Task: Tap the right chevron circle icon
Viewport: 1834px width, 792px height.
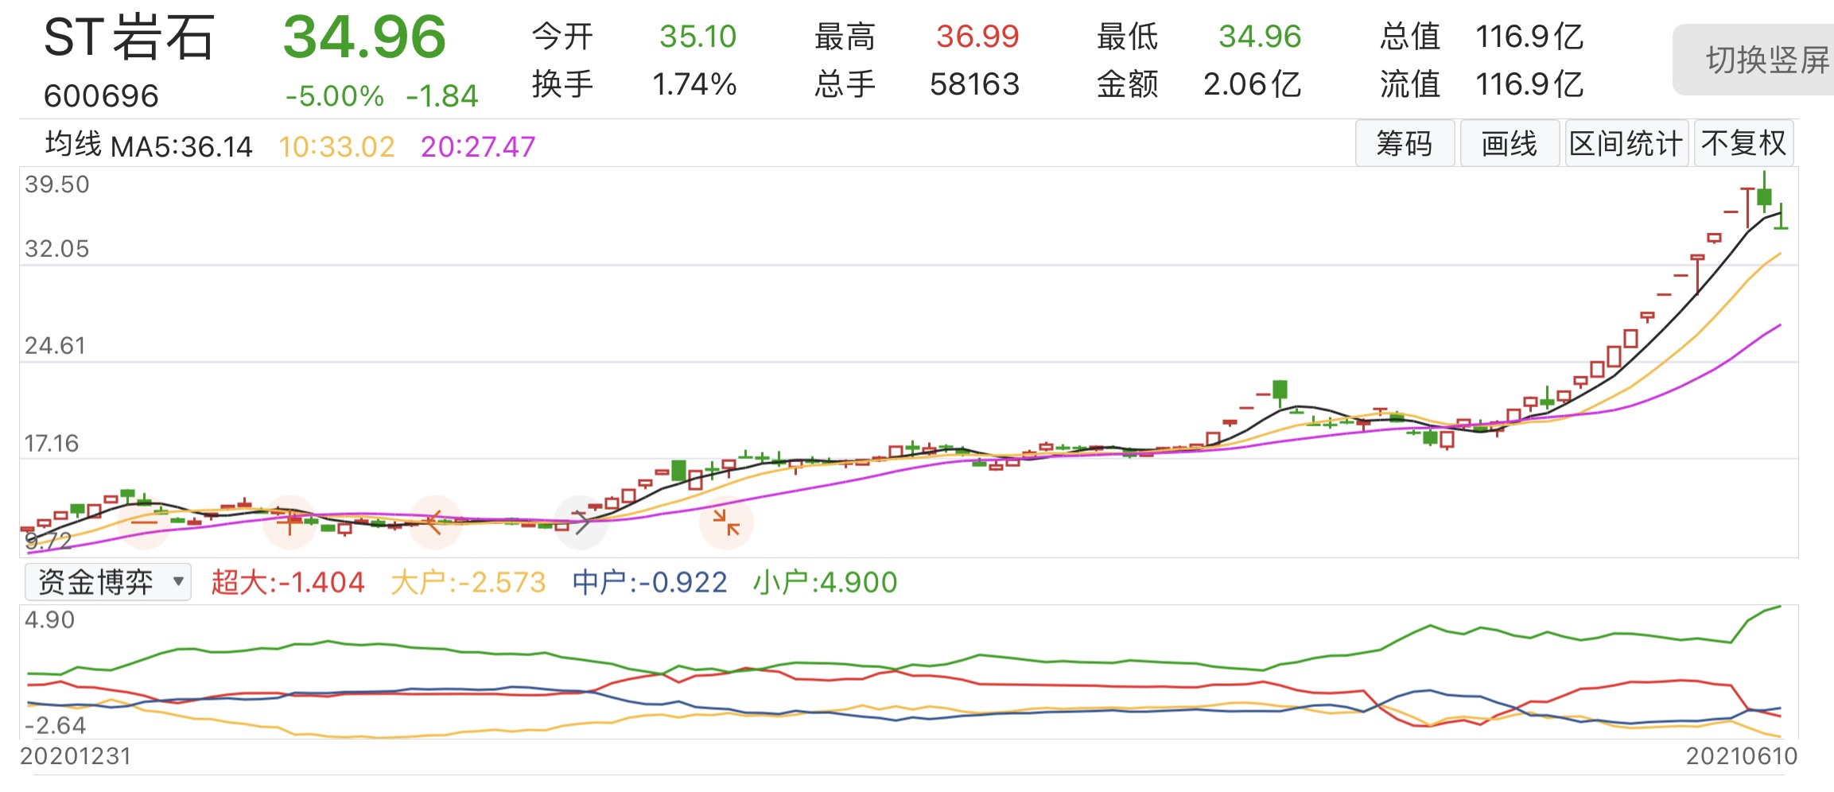Action: (581, 522)
